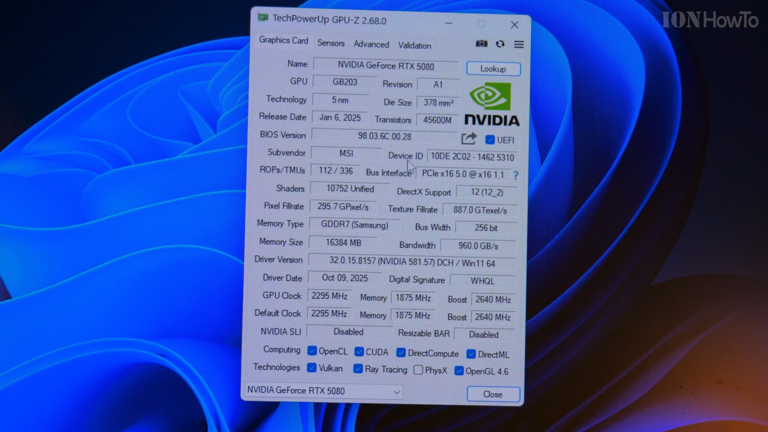This screenshot has width=768, height=432.
Task: Switch to the Sensors tab
Action: pos(331,43)
